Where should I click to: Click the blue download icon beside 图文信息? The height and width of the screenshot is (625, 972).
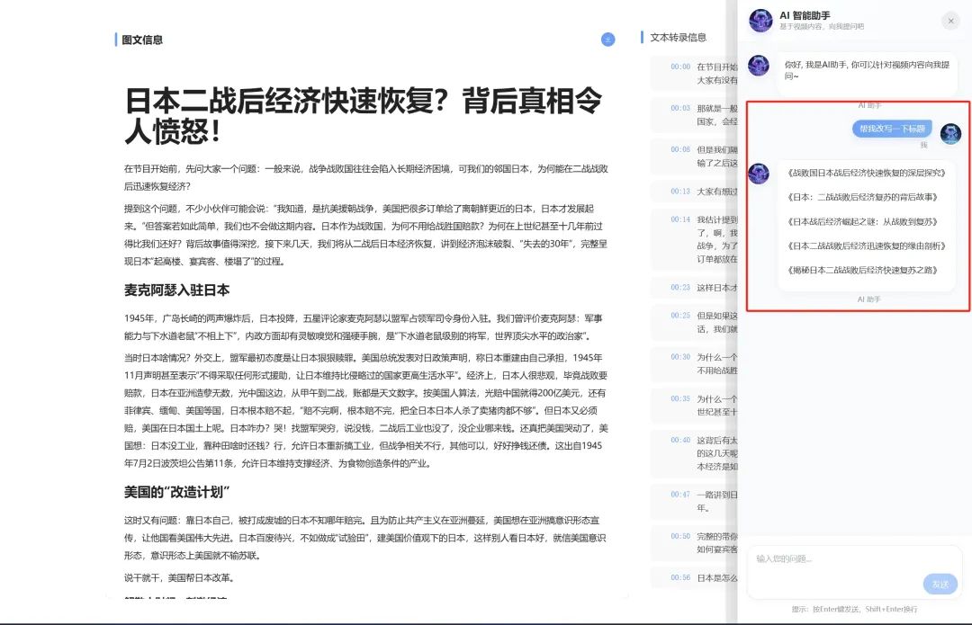(607, 40)
